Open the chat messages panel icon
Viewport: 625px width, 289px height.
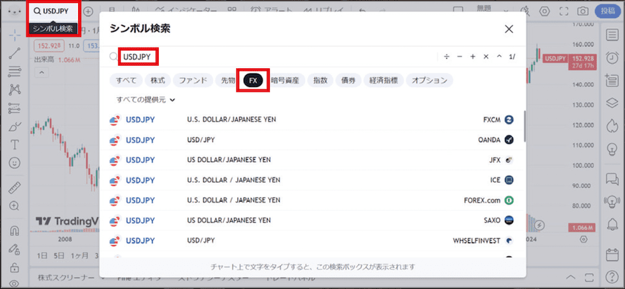[x=611, y=178]
